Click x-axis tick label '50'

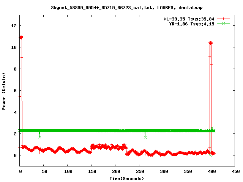point(44,171)
